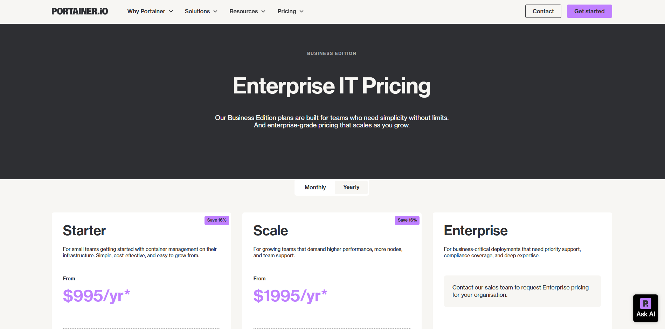Expand the Solutions dropdown chevron
The width and height of the screenshot is (665, 329).
pos(215,12)
